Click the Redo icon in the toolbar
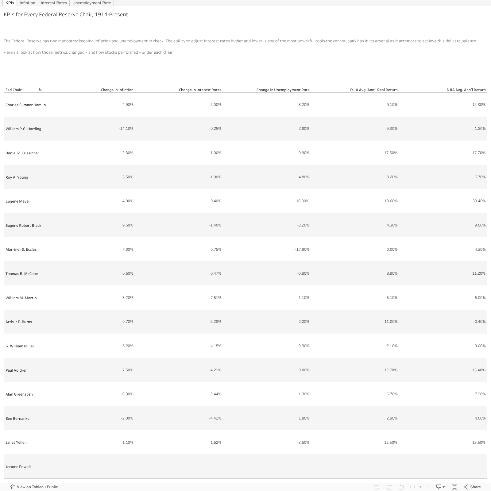 point(390,487)
